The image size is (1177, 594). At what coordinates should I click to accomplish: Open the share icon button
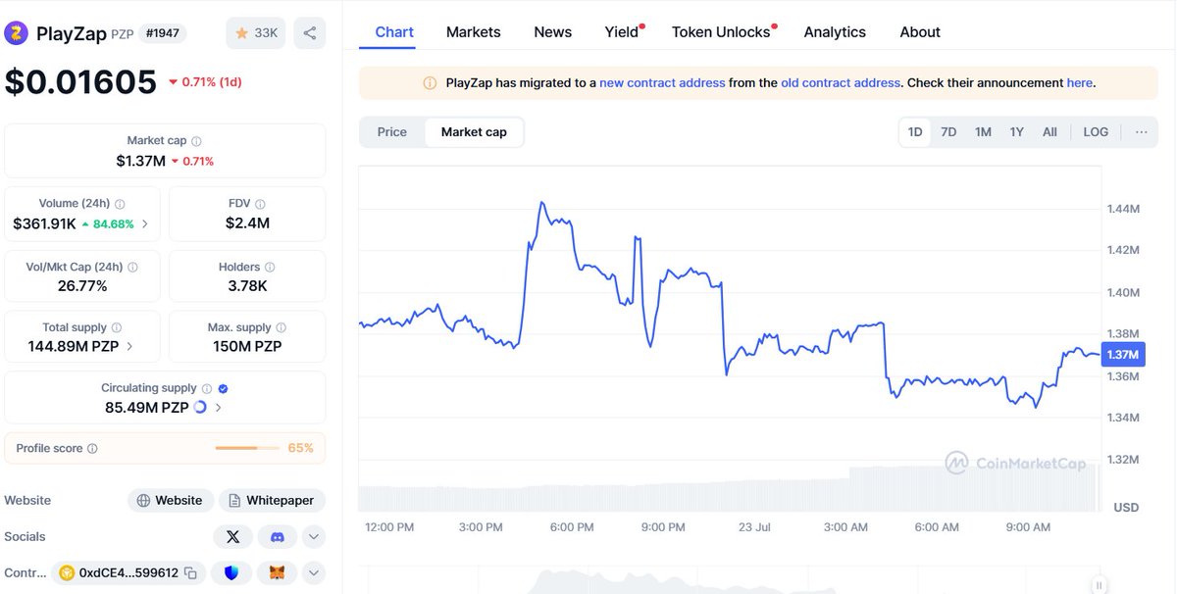click(310, 33)
